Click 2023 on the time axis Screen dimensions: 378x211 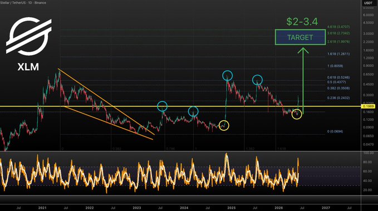(x=137, y=208)
